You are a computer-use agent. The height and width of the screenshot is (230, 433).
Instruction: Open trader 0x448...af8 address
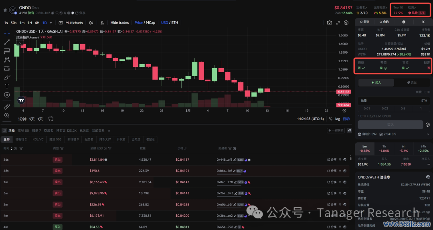(x=224, y=159)
